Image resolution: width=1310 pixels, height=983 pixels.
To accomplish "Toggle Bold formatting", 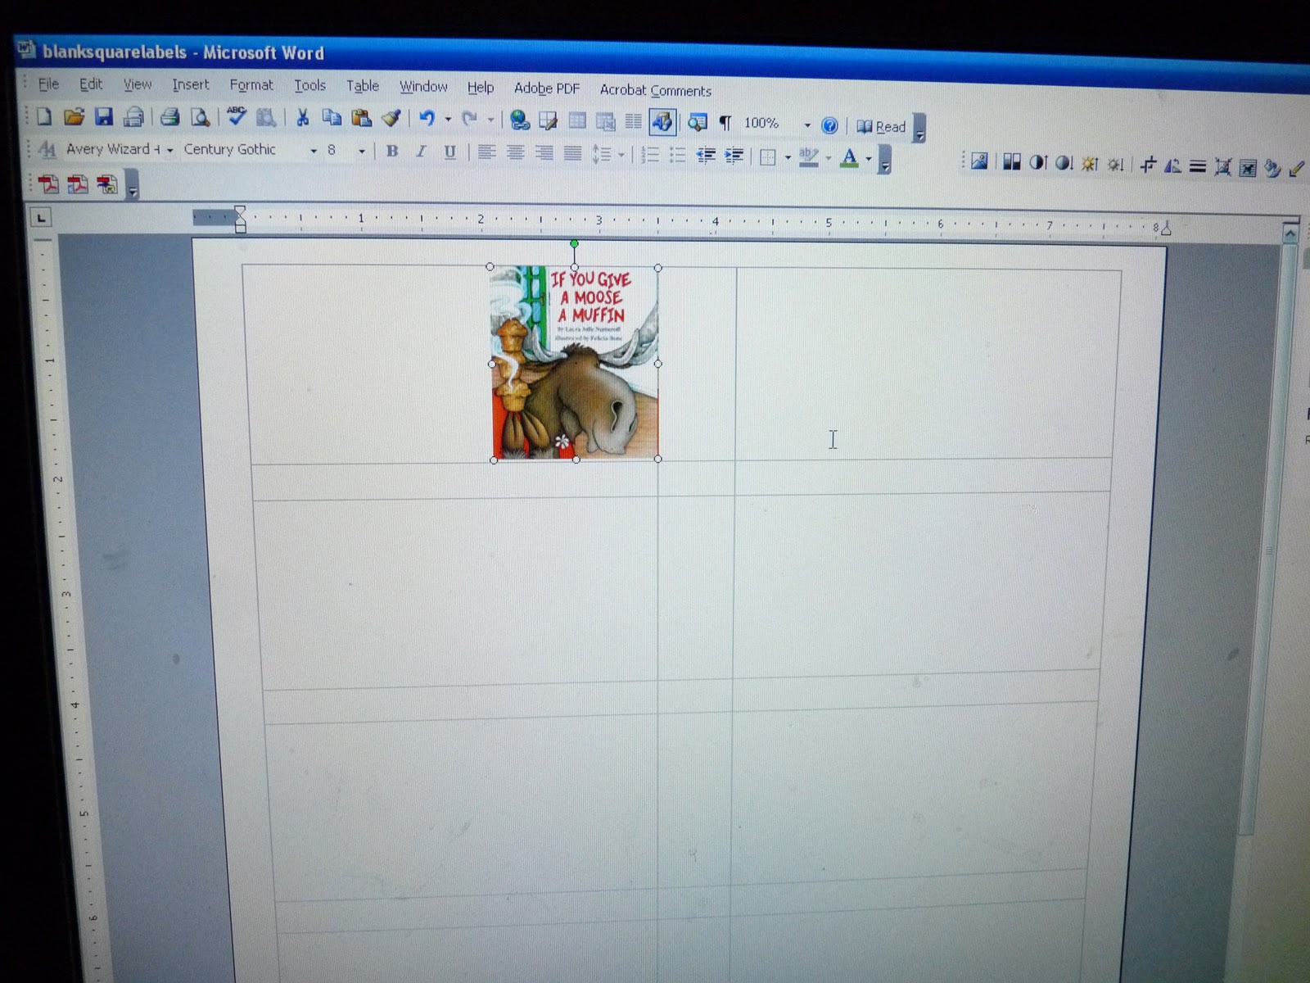I will pos(392,152).
